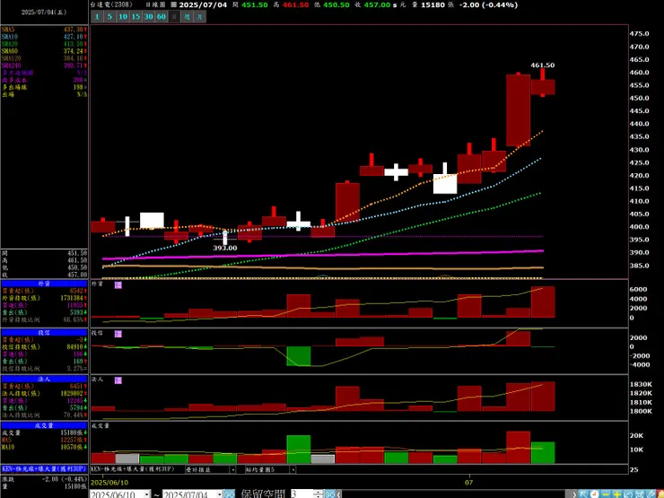
Task: Select the monthly (月) chart period
Action: [200, 16]
